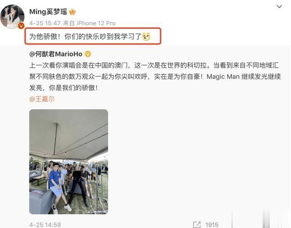Click the Magic Man sentence in repost

244,76
